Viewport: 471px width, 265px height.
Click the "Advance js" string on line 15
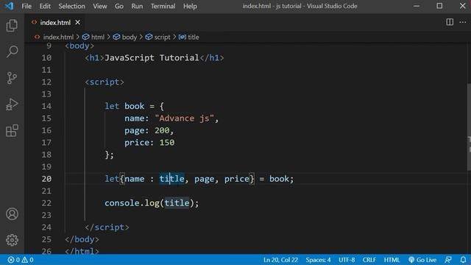pyautogui.click(x=184, y=118)
